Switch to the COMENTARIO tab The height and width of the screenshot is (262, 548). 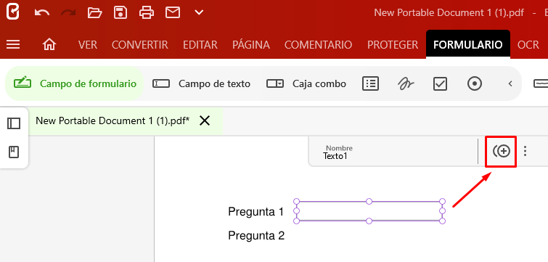coord(318,45)
